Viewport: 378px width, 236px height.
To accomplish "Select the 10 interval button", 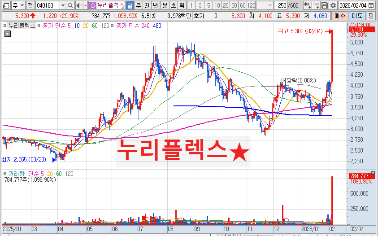I will click(217, 5).
